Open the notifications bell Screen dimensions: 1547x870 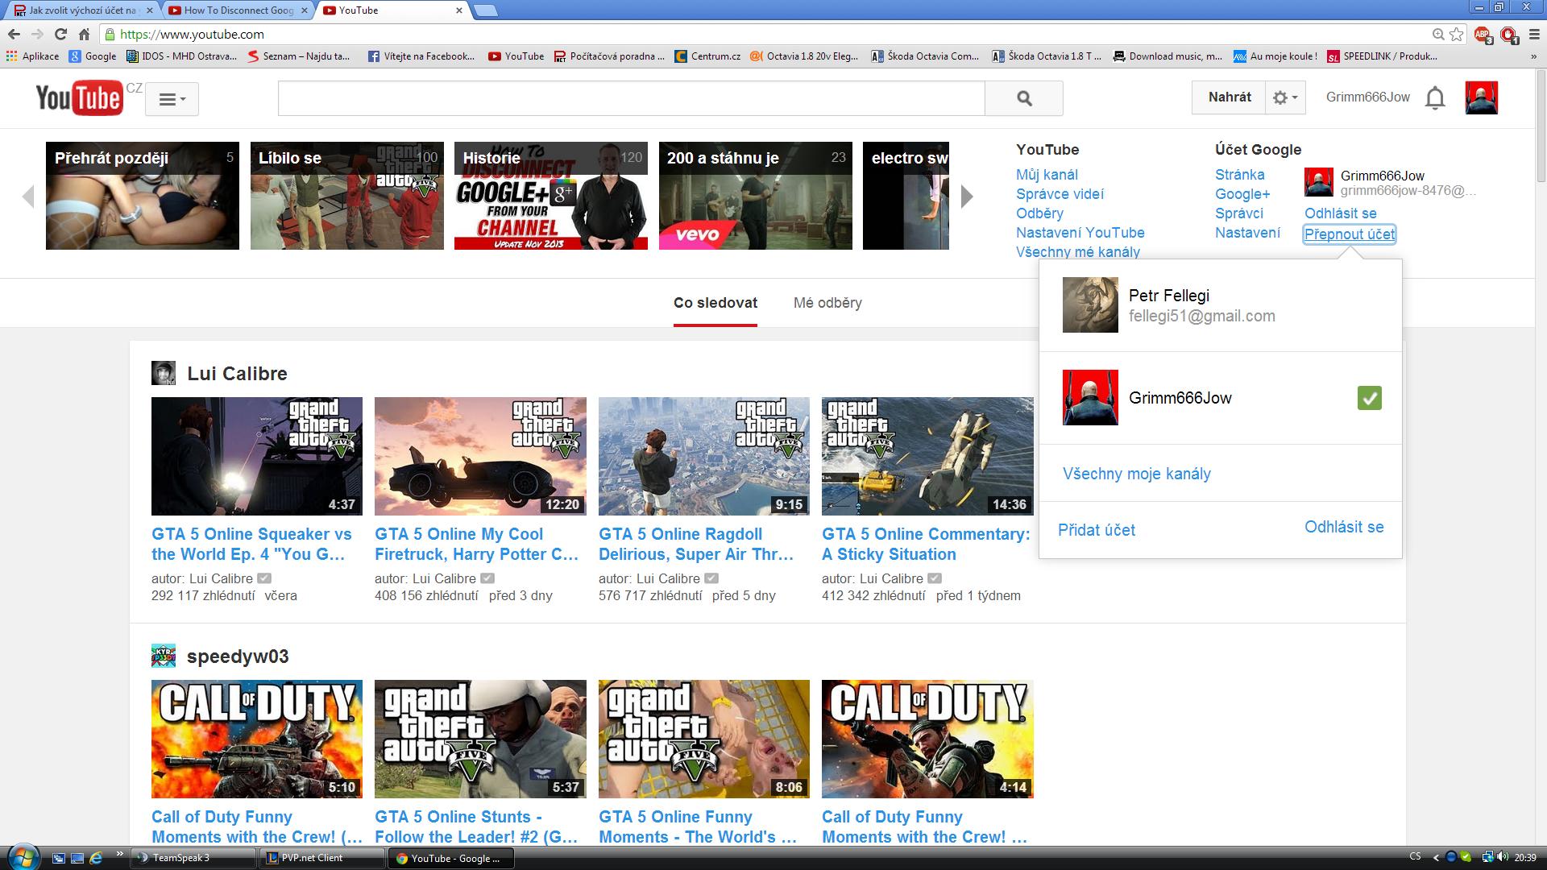coord(1435,98)
